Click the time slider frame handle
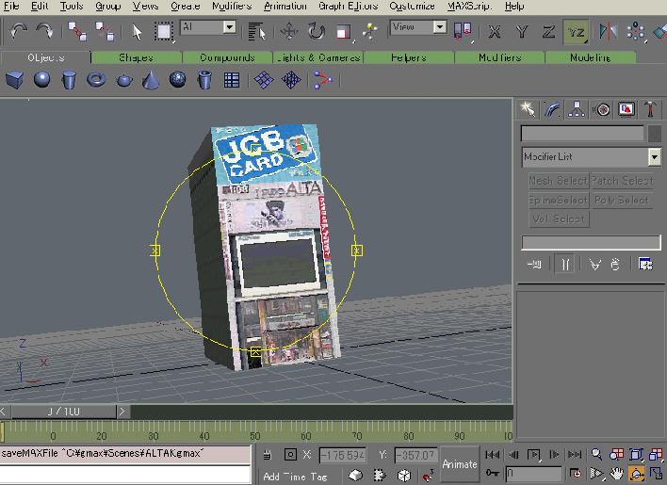This screenshot has height=485, width=667. coord(63,412)
